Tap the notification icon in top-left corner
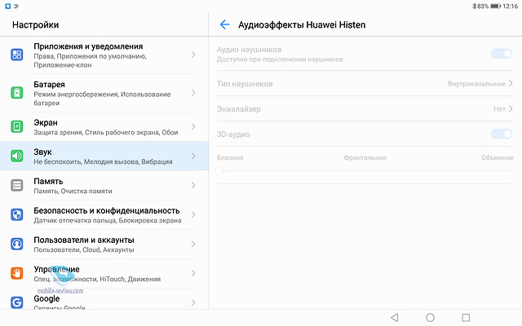Image resolution: width=522 pixels, height=326 pixels. (8, 6)
